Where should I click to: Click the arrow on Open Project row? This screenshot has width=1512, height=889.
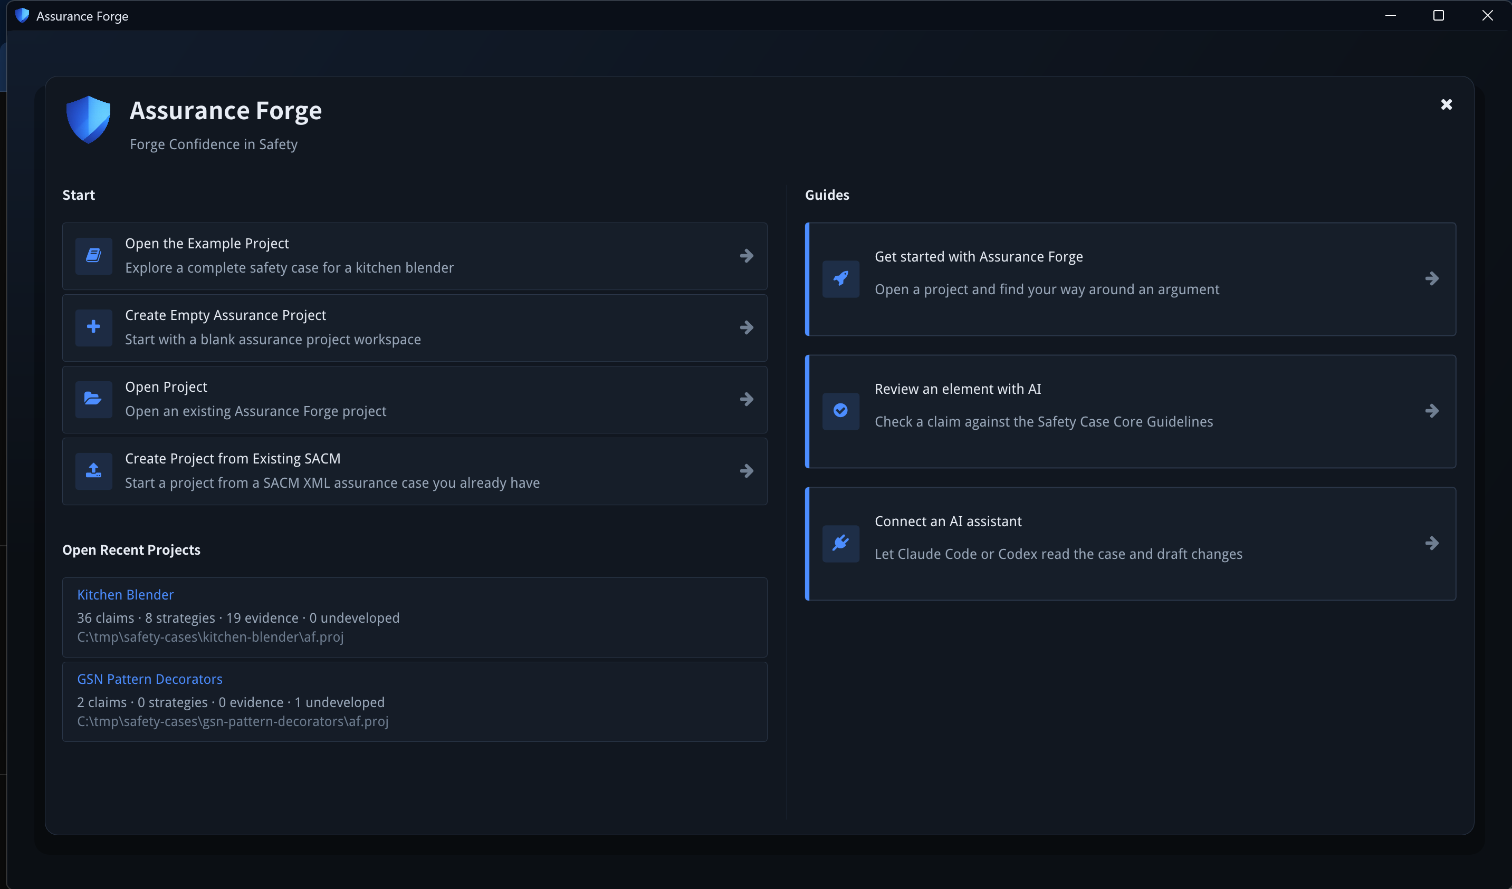(x=747, y=400)
